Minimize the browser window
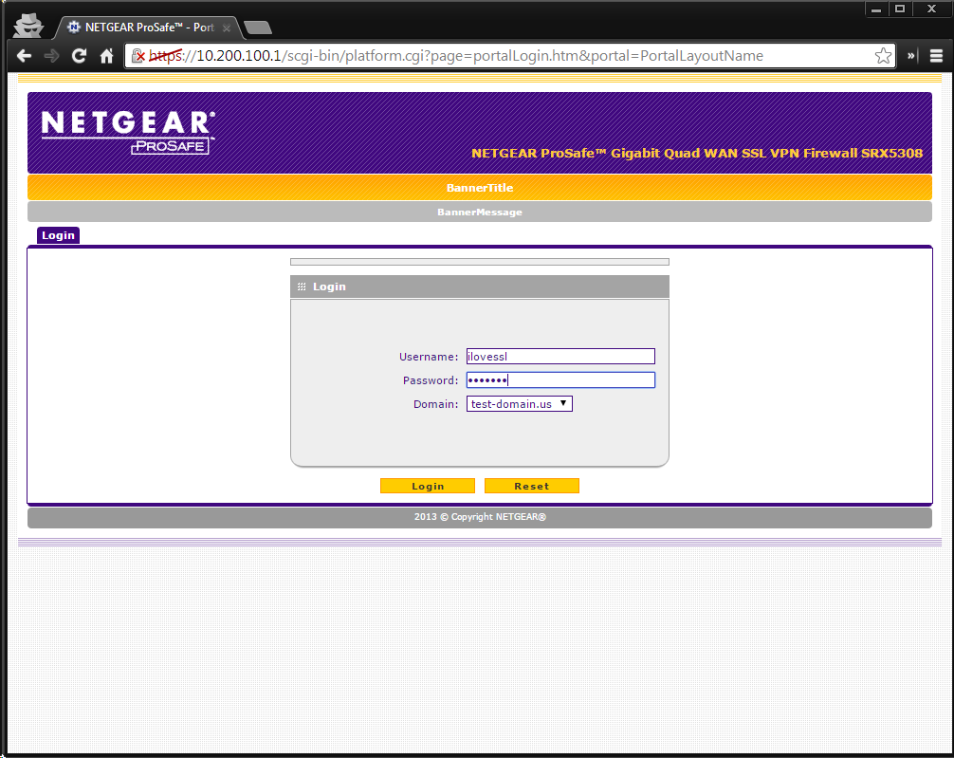 [x=876, y=9]
